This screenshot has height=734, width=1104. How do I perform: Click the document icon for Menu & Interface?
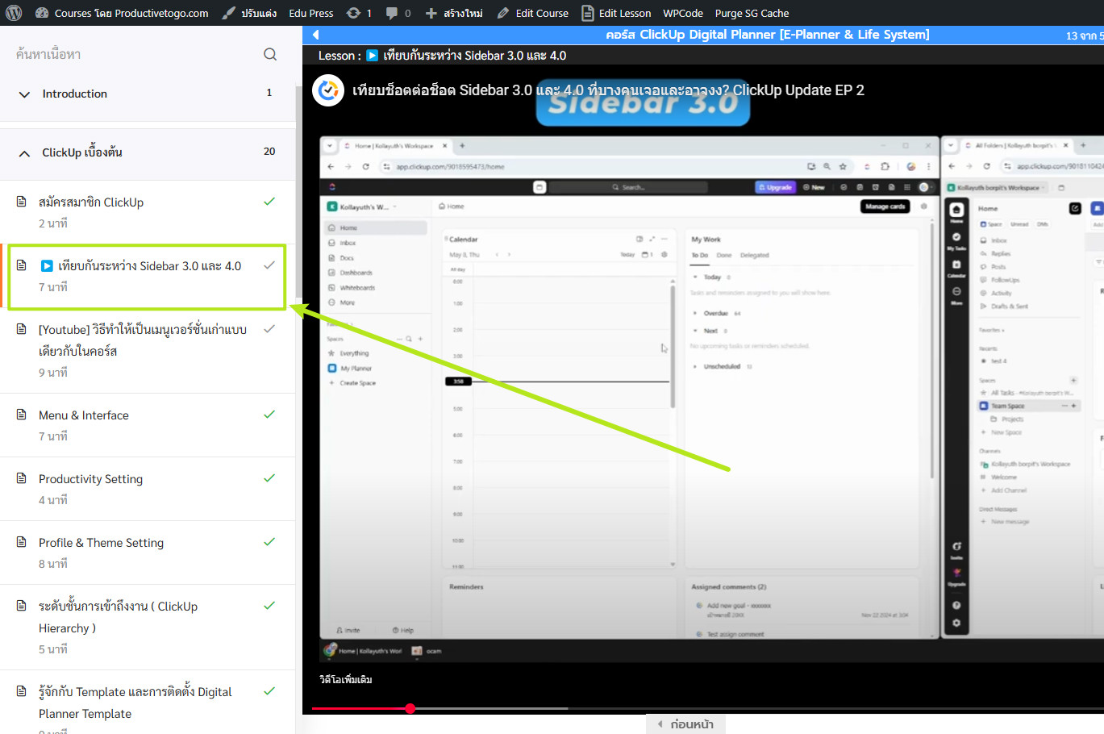pyautogui.click(x=22, y=415)
